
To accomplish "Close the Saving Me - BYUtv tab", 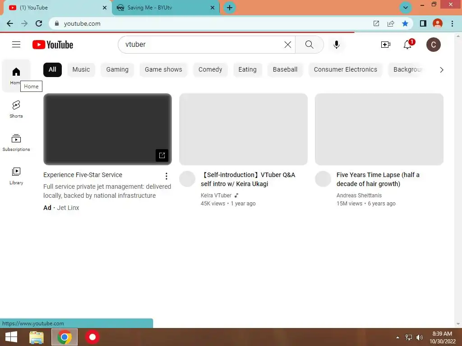I will (x=213, y=8).
